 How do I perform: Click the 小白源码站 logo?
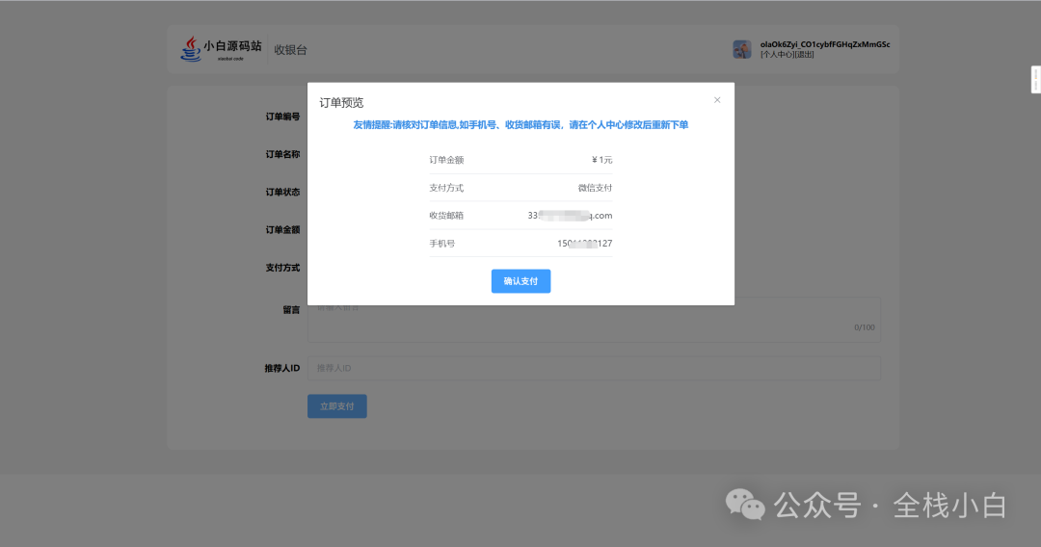[221, 49]
